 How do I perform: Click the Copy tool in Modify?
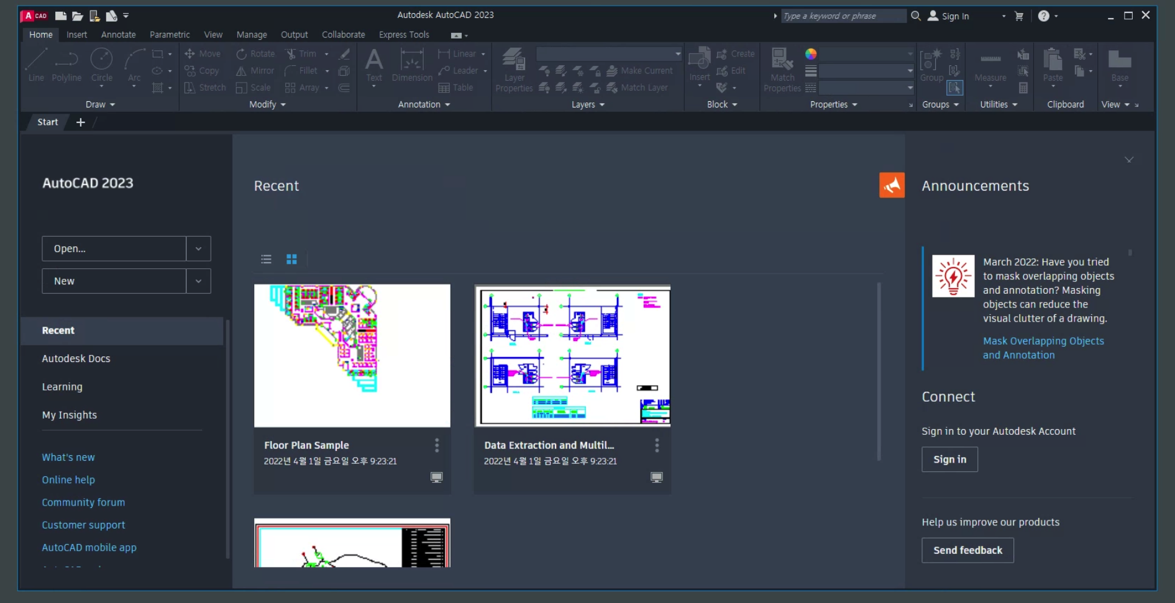click(202, 71)
